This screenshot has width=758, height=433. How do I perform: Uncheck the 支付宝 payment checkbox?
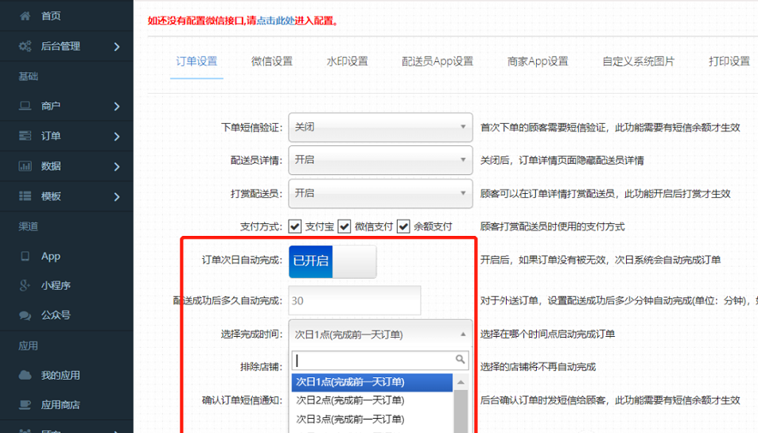[x=295, y=226]
